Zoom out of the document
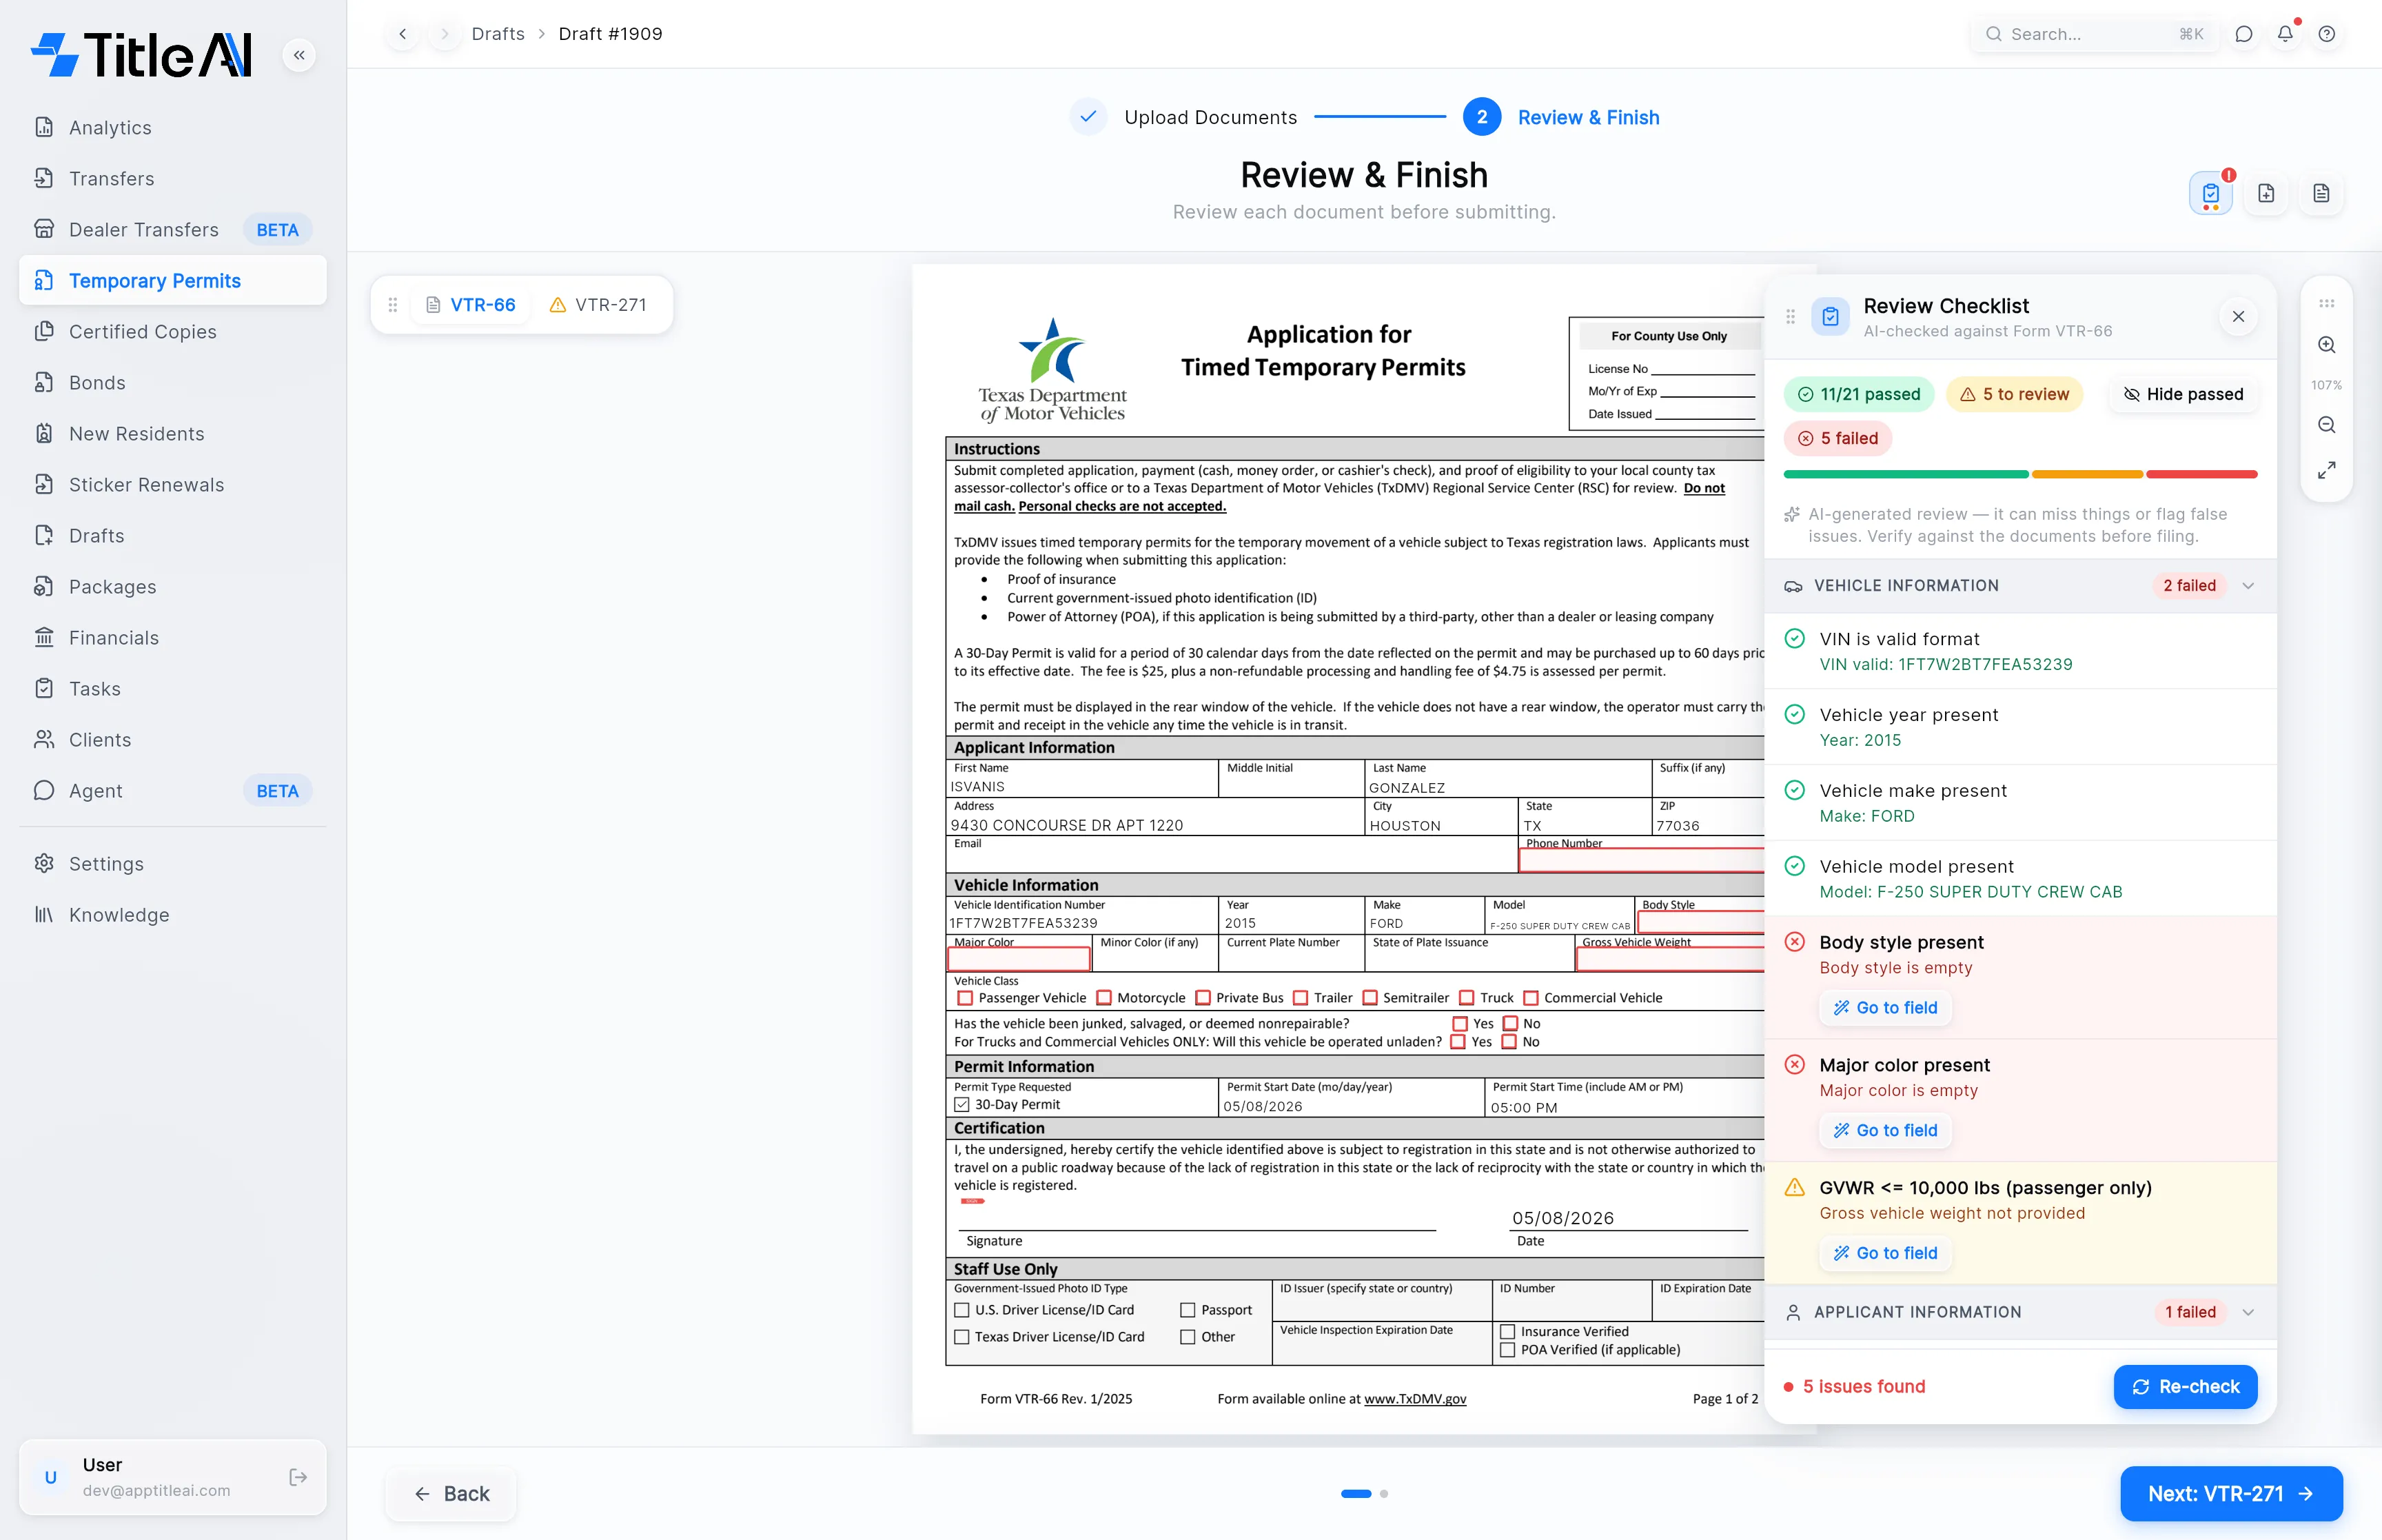Screen dimensions: 2382x1540 coord(2327,425)
